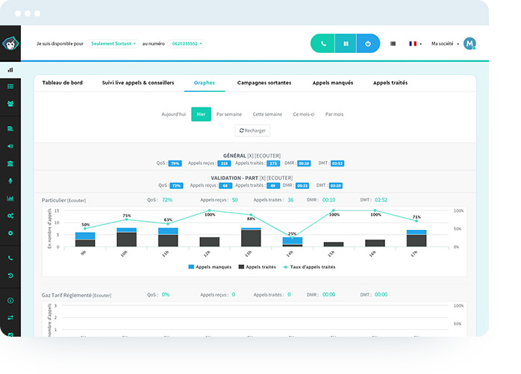This screenshot has width=521, height=374.
Task: Click [Ecouter] next to Particulier
Action: [76, 201]
